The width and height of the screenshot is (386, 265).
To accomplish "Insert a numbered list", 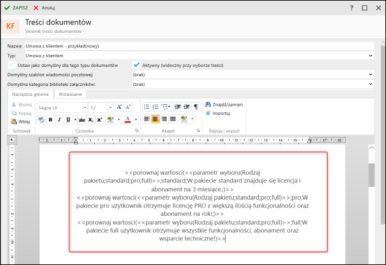I will click(155, 107).
